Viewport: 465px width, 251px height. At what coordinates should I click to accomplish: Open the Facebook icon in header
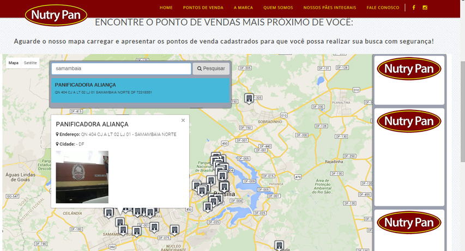pyautogui.click(x=414, y=8)
